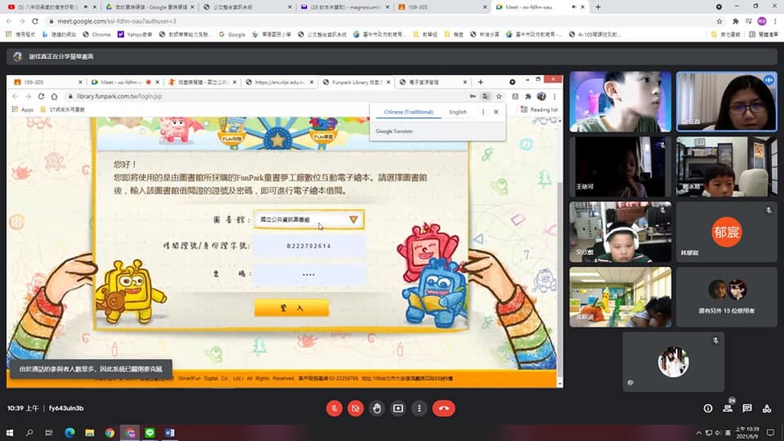Viewport: 784px width, 441px height.
Task: Open LINE app from the taskbar
Action: 149,433
